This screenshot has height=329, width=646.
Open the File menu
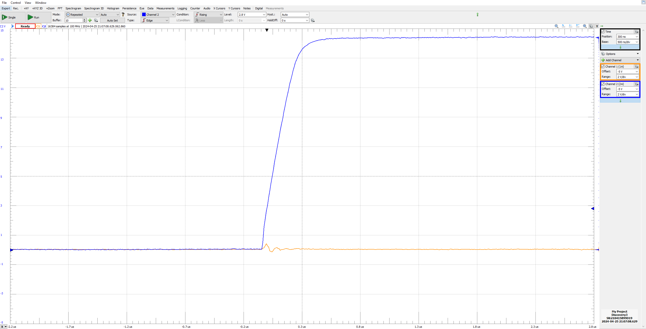[x=4, y=3]
